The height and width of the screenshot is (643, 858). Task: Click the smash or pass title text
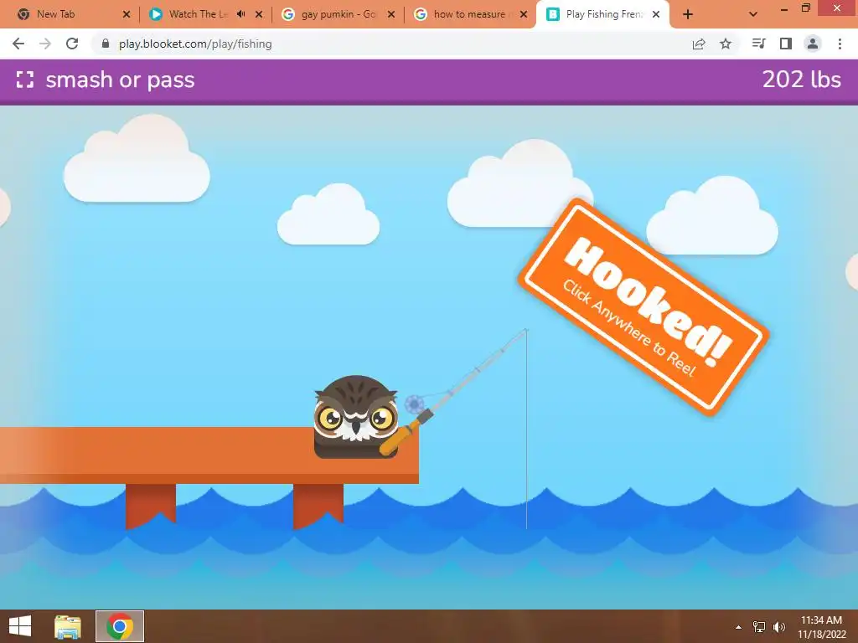(x=120, y=80)
